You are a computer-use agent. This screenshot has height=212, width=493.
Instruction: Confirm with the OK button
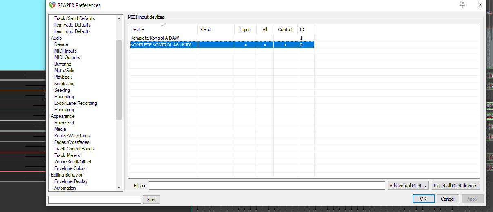[423, 199]
